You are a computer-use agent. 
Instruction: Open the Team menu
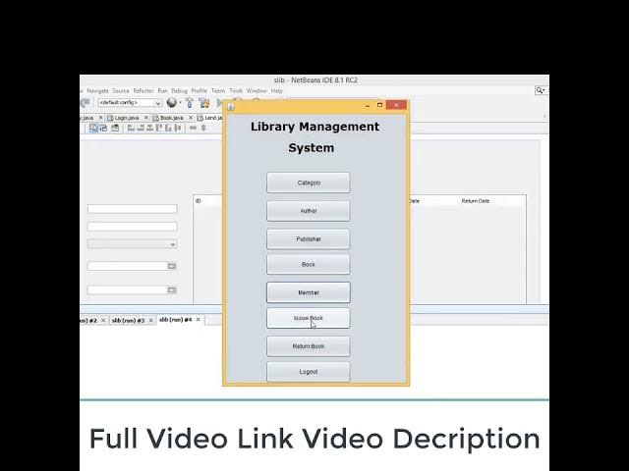coord(218,91)
